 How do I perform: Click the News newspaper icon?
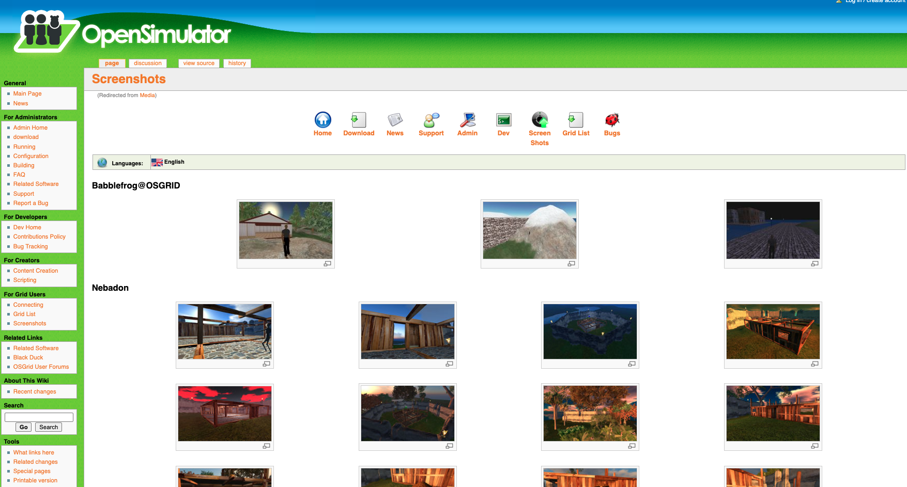395,120
